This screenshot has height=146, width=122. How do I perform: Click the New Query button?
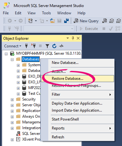pos(86,21)
